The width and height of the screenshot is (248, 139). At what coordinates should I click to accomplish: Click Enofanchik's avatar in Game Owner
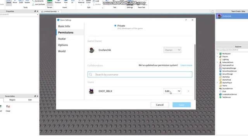(91, 50)
